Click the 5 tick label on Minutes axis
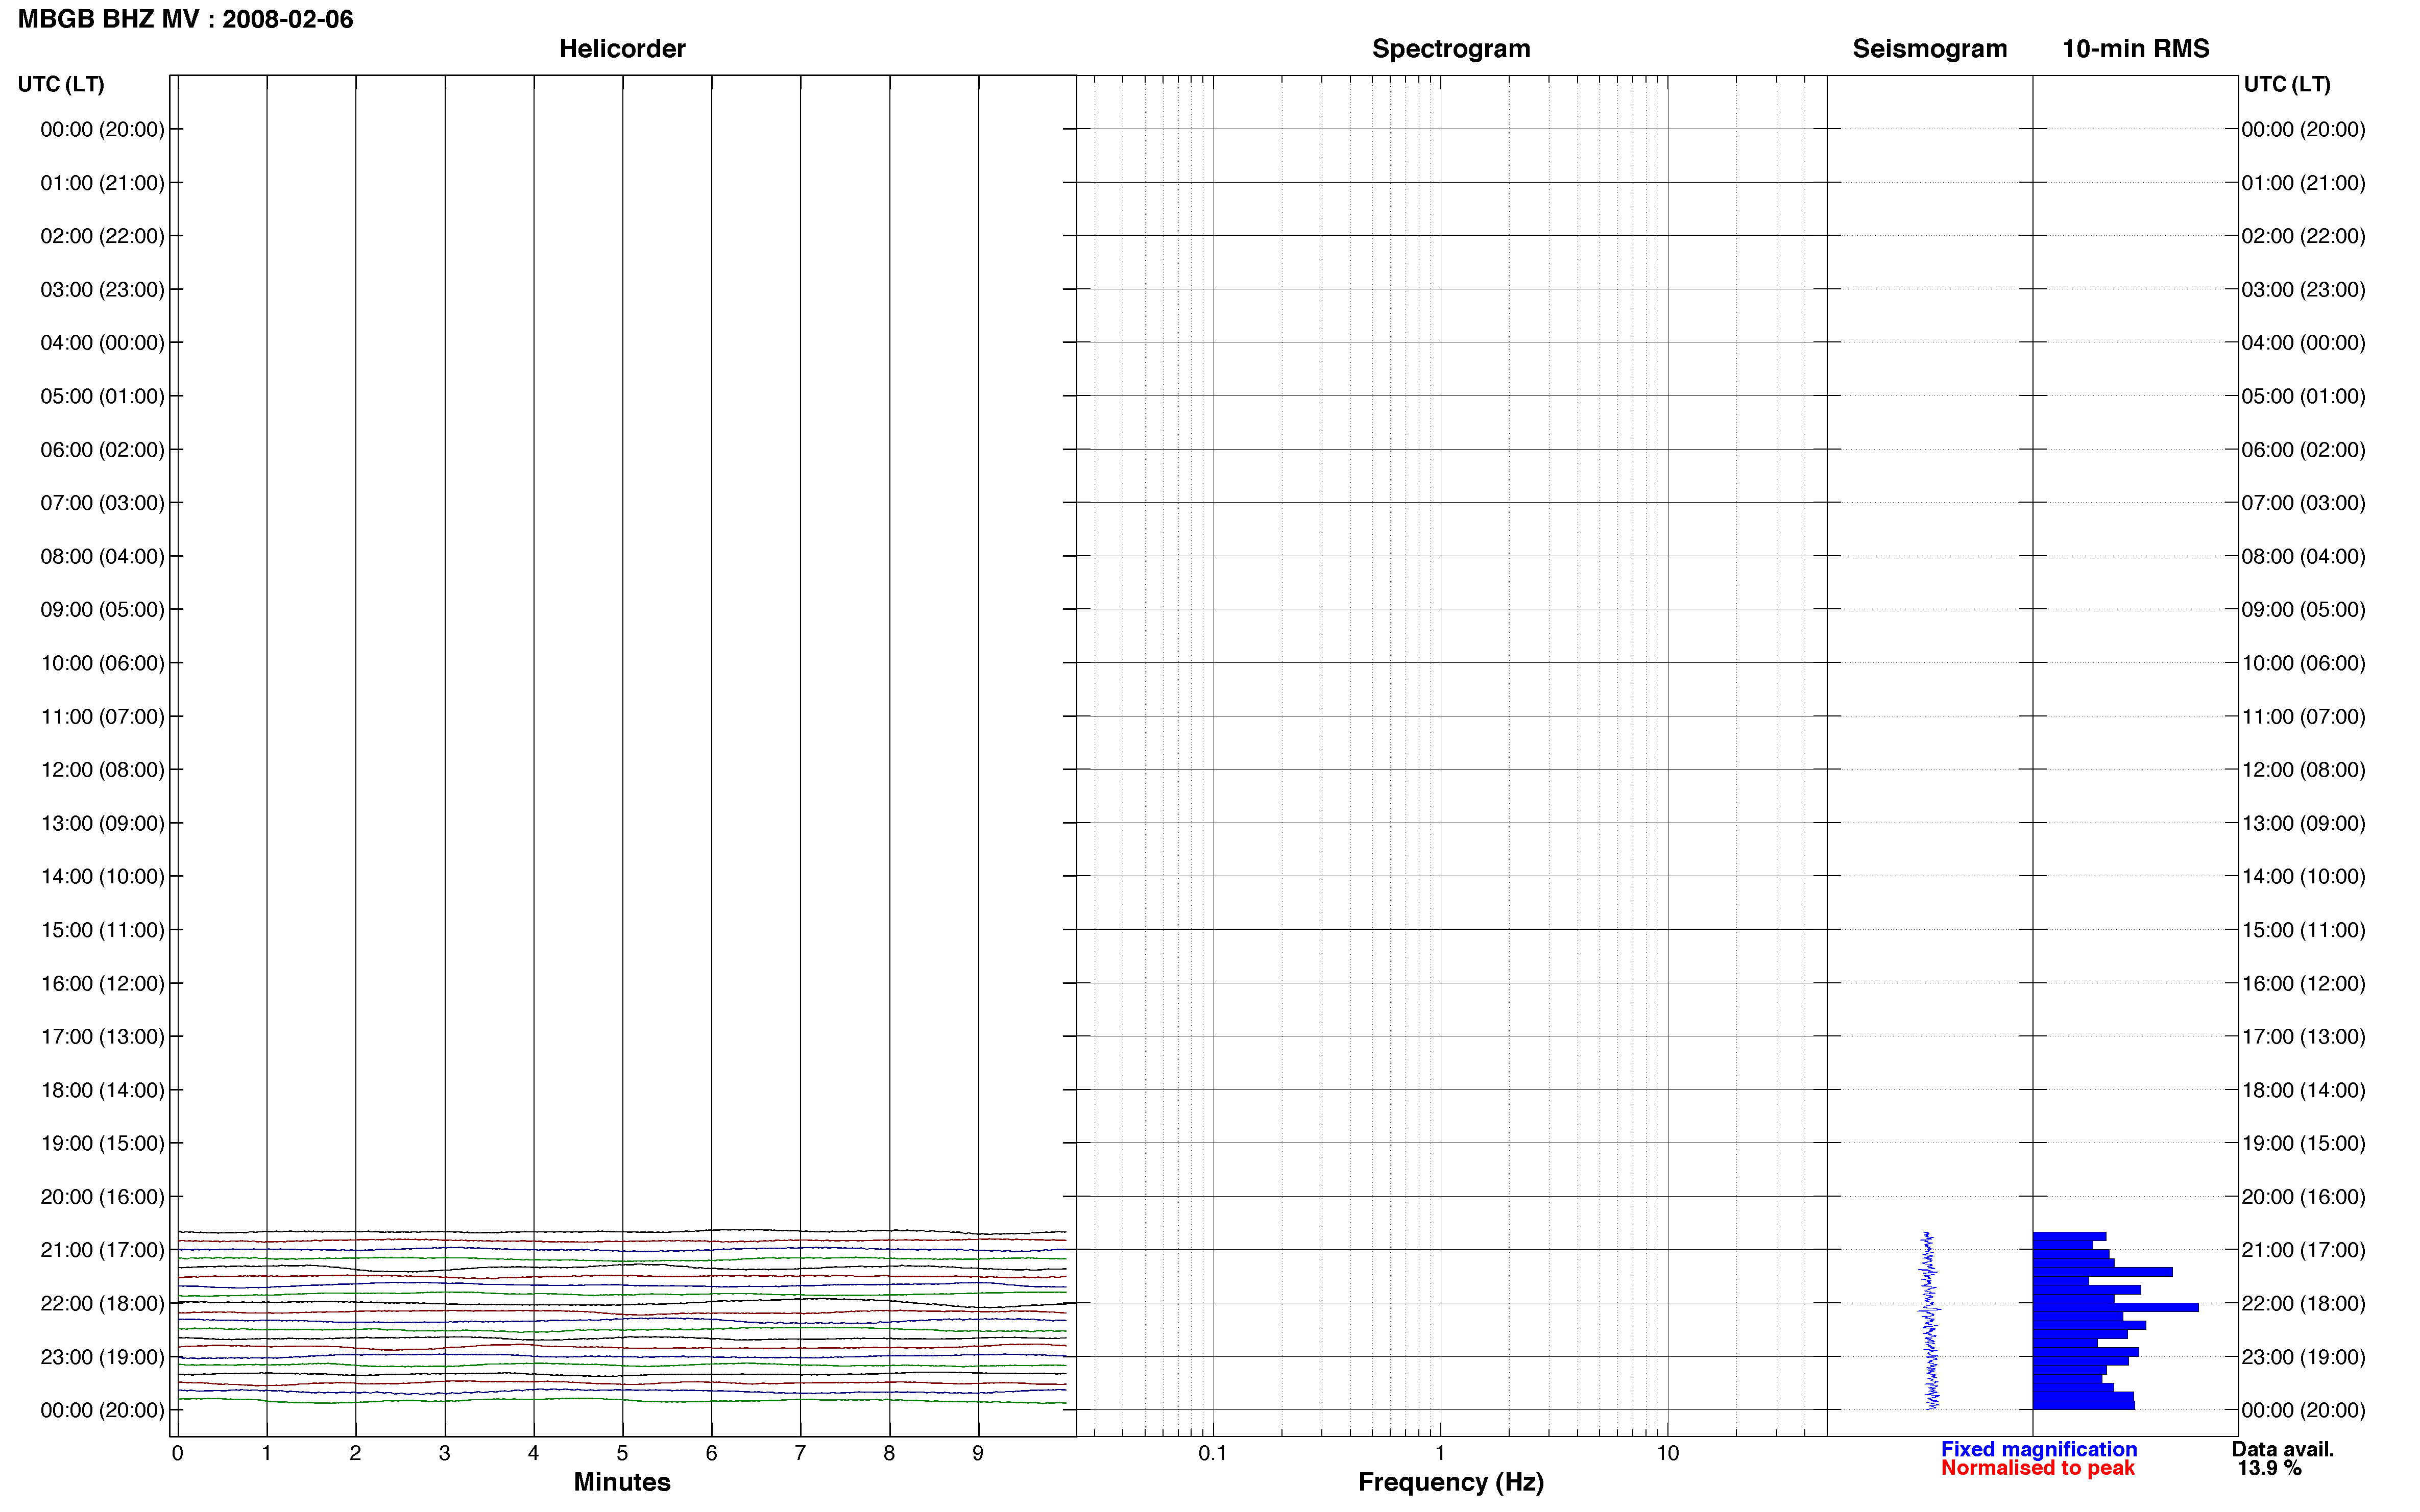Viewport: 2420px width, 1512px height. pyautogui.click(x=622, y=1453)
